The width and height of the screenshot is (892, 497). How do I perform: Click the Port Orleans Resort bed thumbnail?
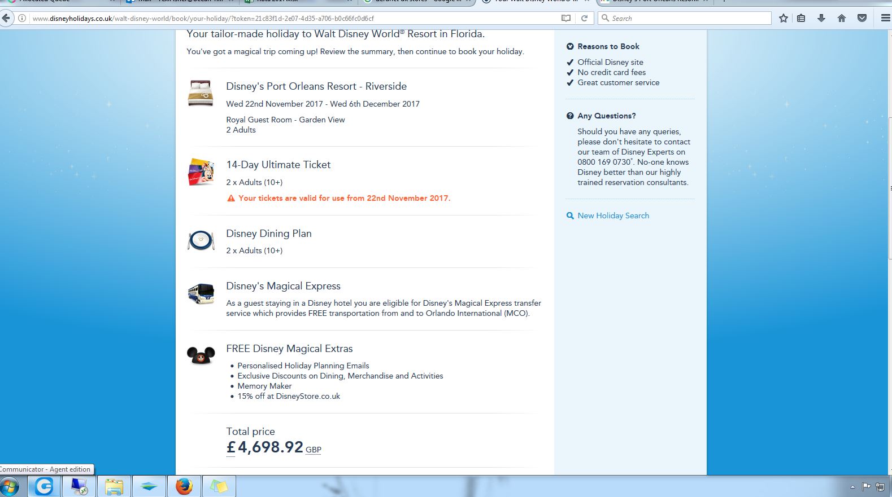tap(201, 93)
